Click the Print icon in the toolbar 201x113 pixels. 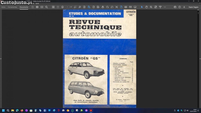point(37,7)
